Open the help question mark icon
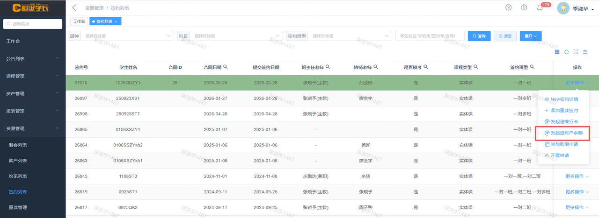The height and width of the screenshot is (218, 599). click(x=509, y=7)
